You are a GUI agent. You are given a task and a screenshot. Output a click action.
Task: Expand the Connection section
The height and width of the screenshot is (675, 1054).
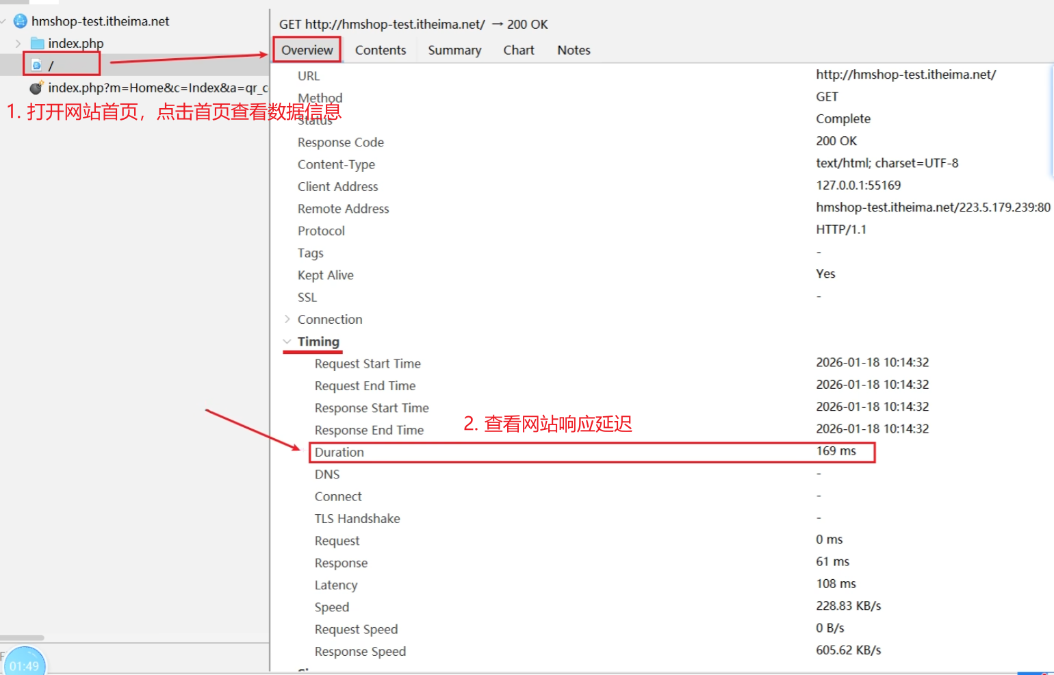(x=287, y=319)
